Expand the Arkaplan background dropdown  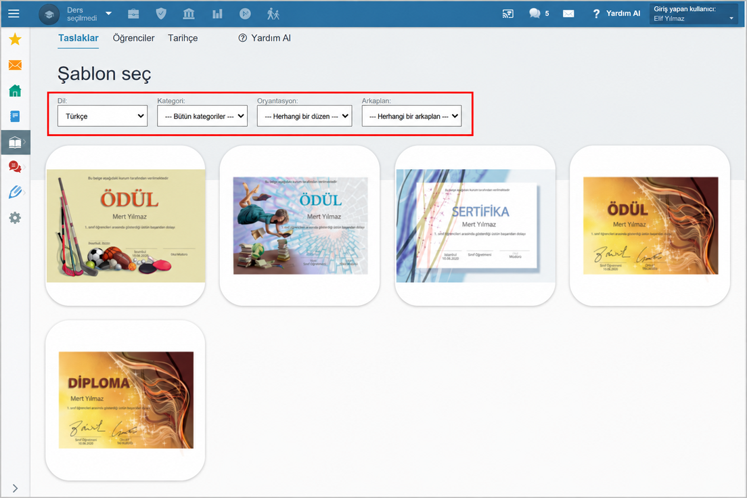pyautogui.click(x=411, y=116)
